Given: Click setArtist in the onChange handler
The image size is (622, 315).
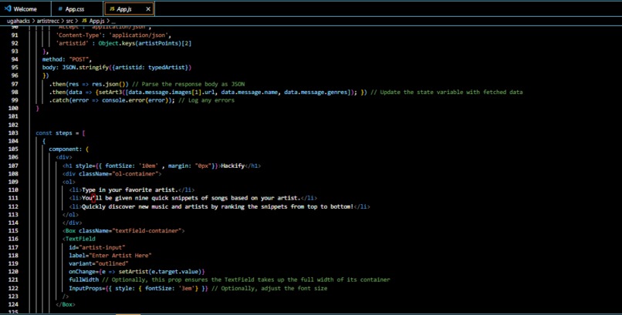Looking at the screenshot, I should pyautogui.click(x=132, y=272).
